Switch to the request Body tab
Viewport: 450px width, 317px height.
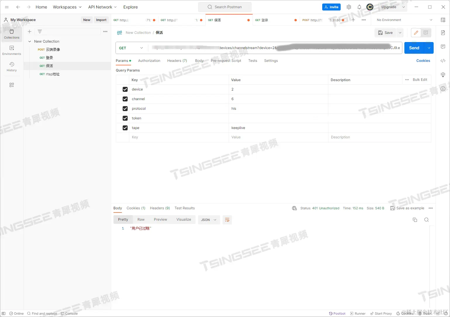point(199,61)
